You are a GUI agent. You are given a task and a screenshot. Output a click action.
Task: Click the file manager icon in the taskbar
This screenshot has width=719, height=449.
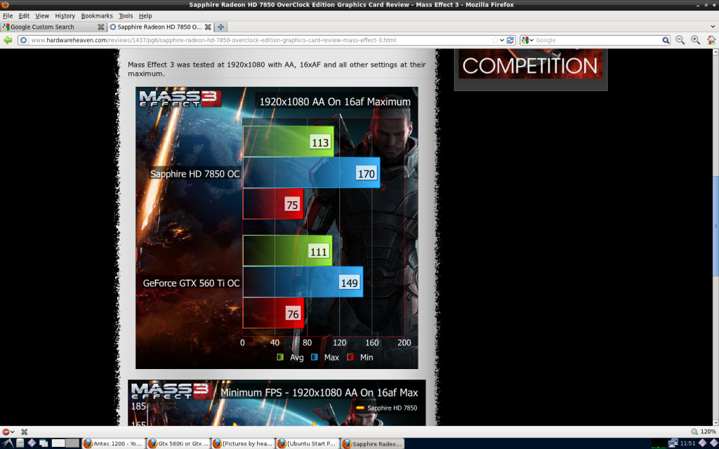[x=20, y=443]
